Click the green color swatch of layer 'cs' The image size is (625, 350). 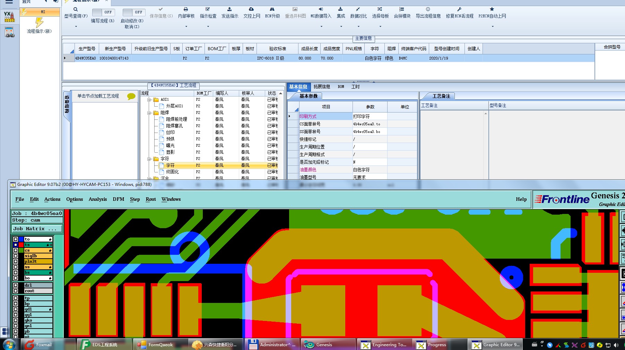pyautogui.click(x=21, y=250)
